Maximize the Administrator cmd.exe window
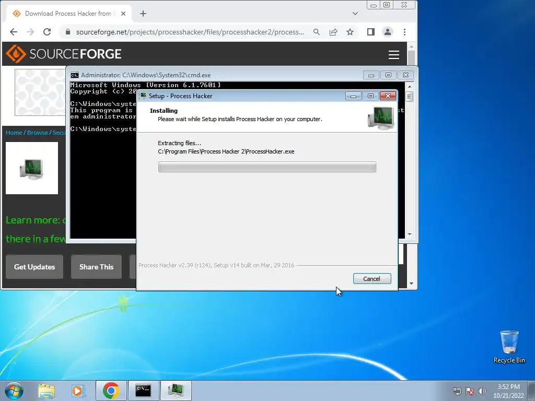The image size is (535, 401). click(x=388, y=75)
